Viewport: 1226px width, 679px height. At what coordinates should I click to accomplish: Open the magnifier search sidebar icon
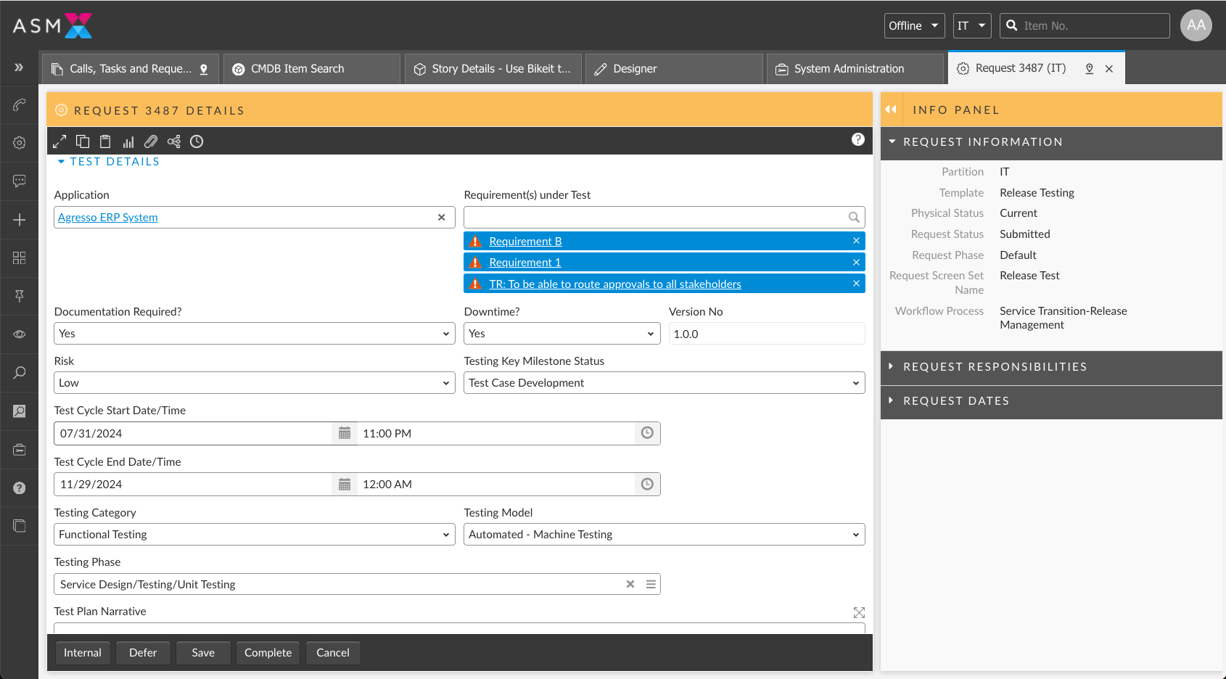click(x=19, y=372)
